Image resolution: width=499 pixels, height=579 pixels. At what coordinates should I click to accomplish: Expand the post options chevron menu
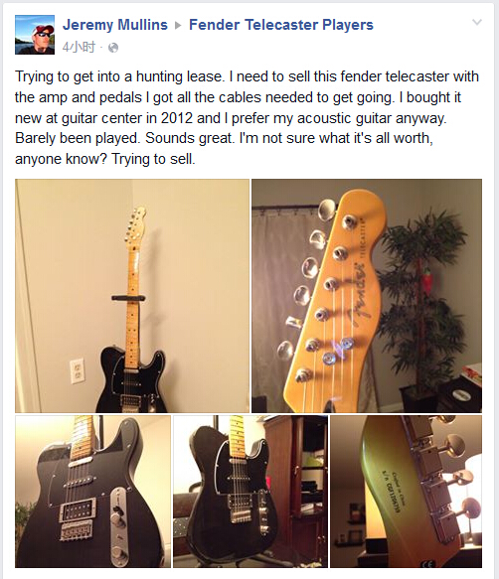477,22
